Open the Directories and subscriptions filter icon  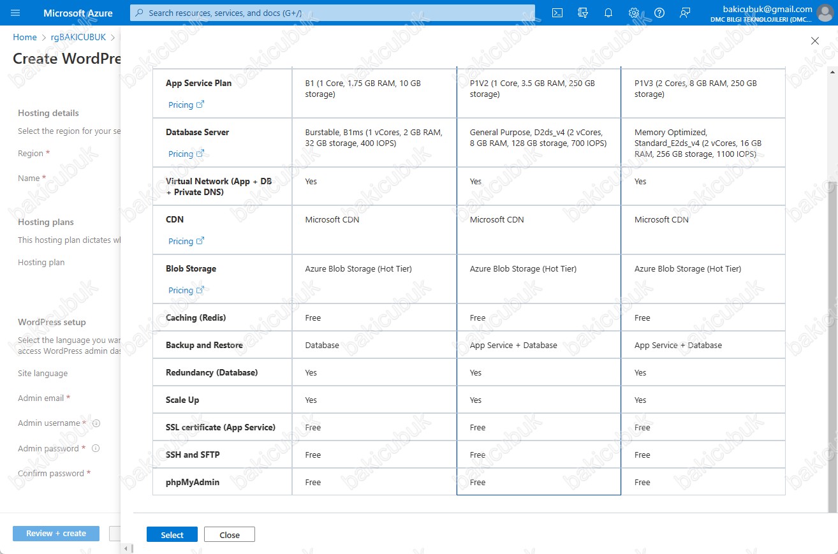click(x=583, y=13)
